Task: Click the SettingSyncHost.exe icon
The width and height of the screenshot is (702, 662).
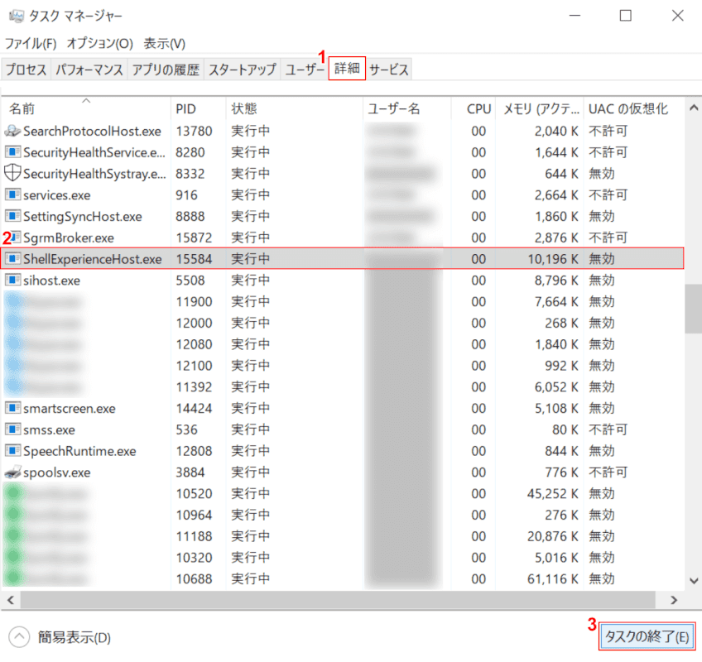Action: pos(12,216)
